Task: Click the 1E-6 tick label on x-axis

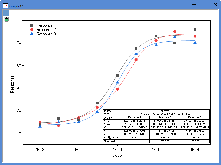Action: (117, 149)
